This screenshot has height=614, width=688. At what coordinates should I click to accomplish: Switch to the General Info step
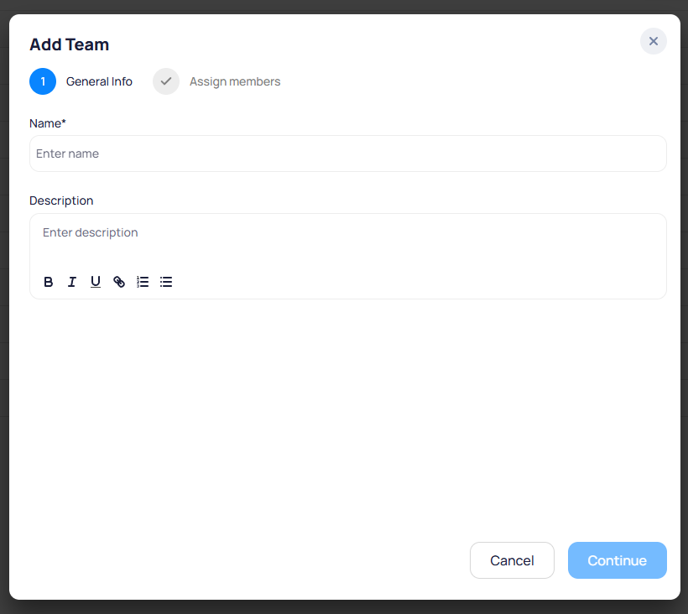pos(99,81)
